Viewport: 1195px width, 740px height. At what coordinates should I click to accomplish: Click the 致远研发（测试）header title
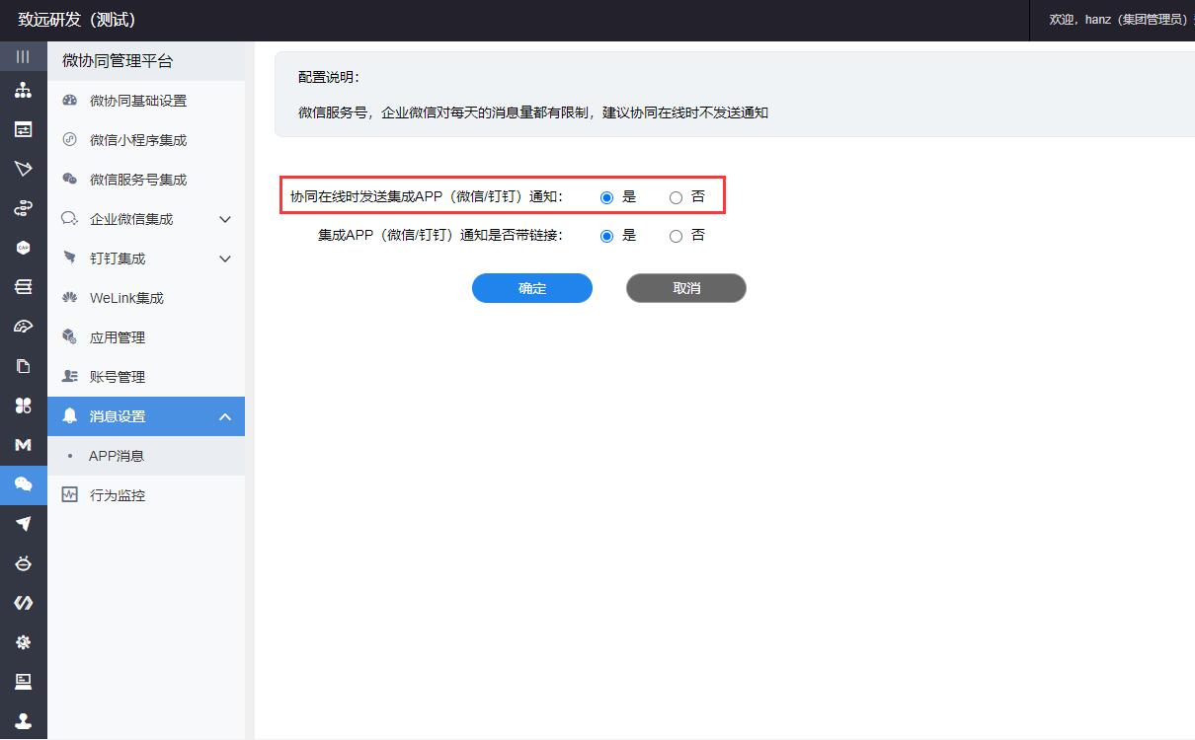(76, 20)
